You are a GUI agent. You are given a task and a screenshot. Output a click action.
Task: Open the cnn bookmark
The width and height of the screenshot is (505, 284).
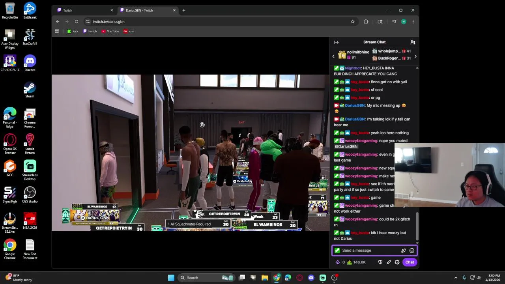[129, 31]
